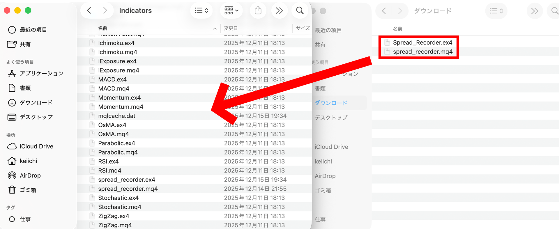Open the list view style dropdown
This screenshot has width=559, height=229.
[x=201, y=11]
